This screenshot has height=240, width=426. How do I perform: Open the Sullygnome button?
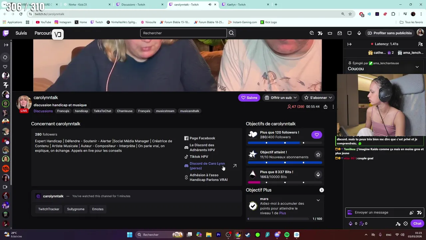pos(76,209)
